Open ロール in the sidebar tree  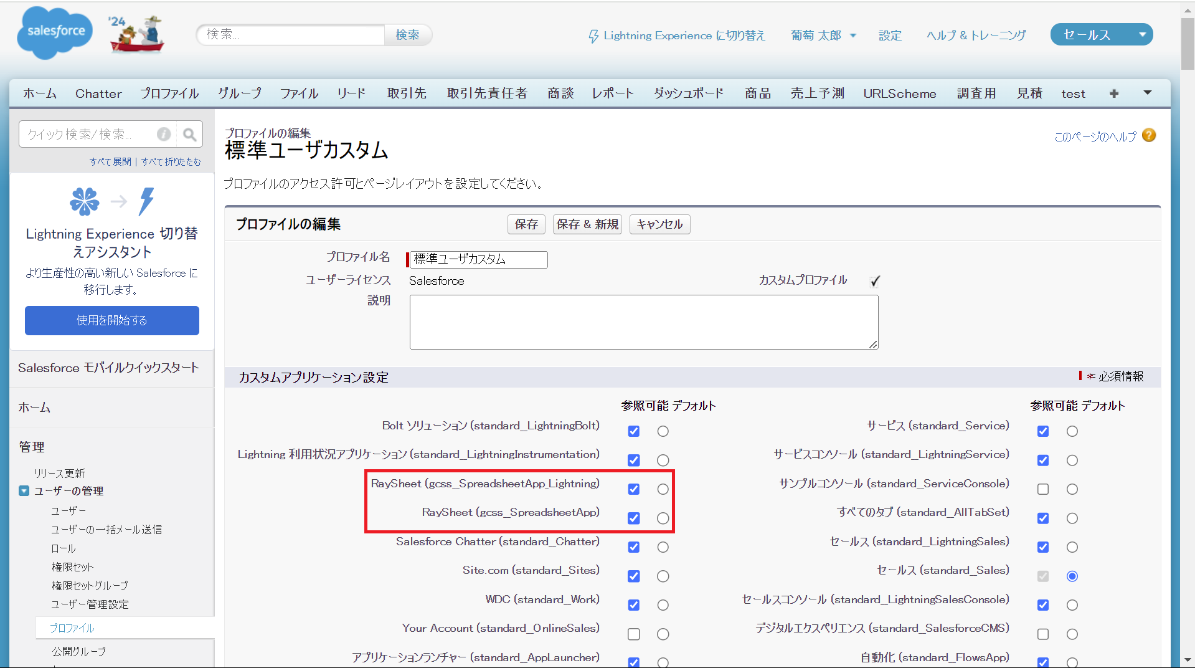(x=64, y=548)
